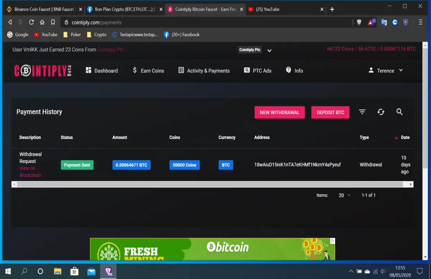Click the BTC currency badge
The width and height of the screenshot is (431, 279).
click(226, 165)
